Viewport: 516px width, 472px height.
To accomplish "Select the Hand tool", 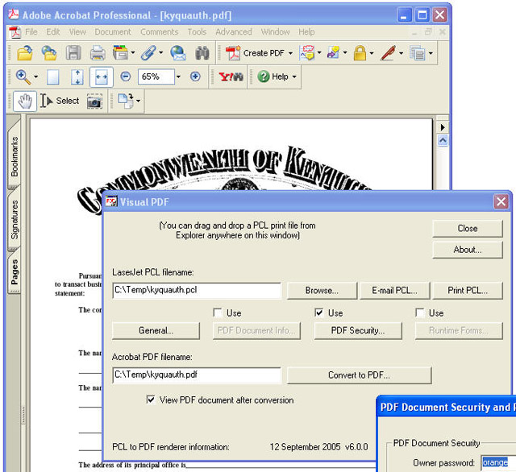I will [x=26, y=101].
